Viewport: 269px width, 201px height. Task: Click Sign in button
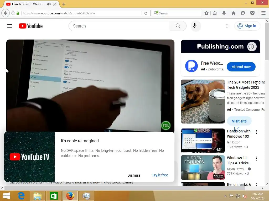(247, 26)
